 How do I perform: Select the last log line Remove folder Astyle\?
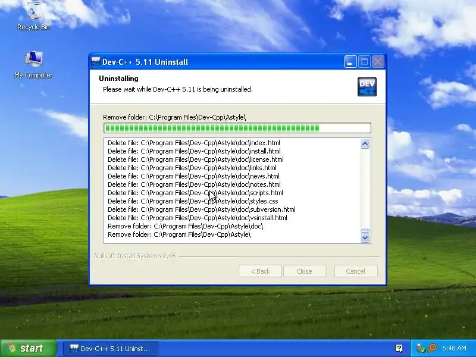click(x=179, y=234)
